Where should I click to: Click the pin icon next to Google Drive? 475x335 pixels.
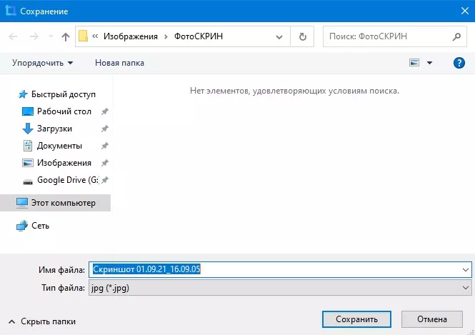tap(105, 180)
